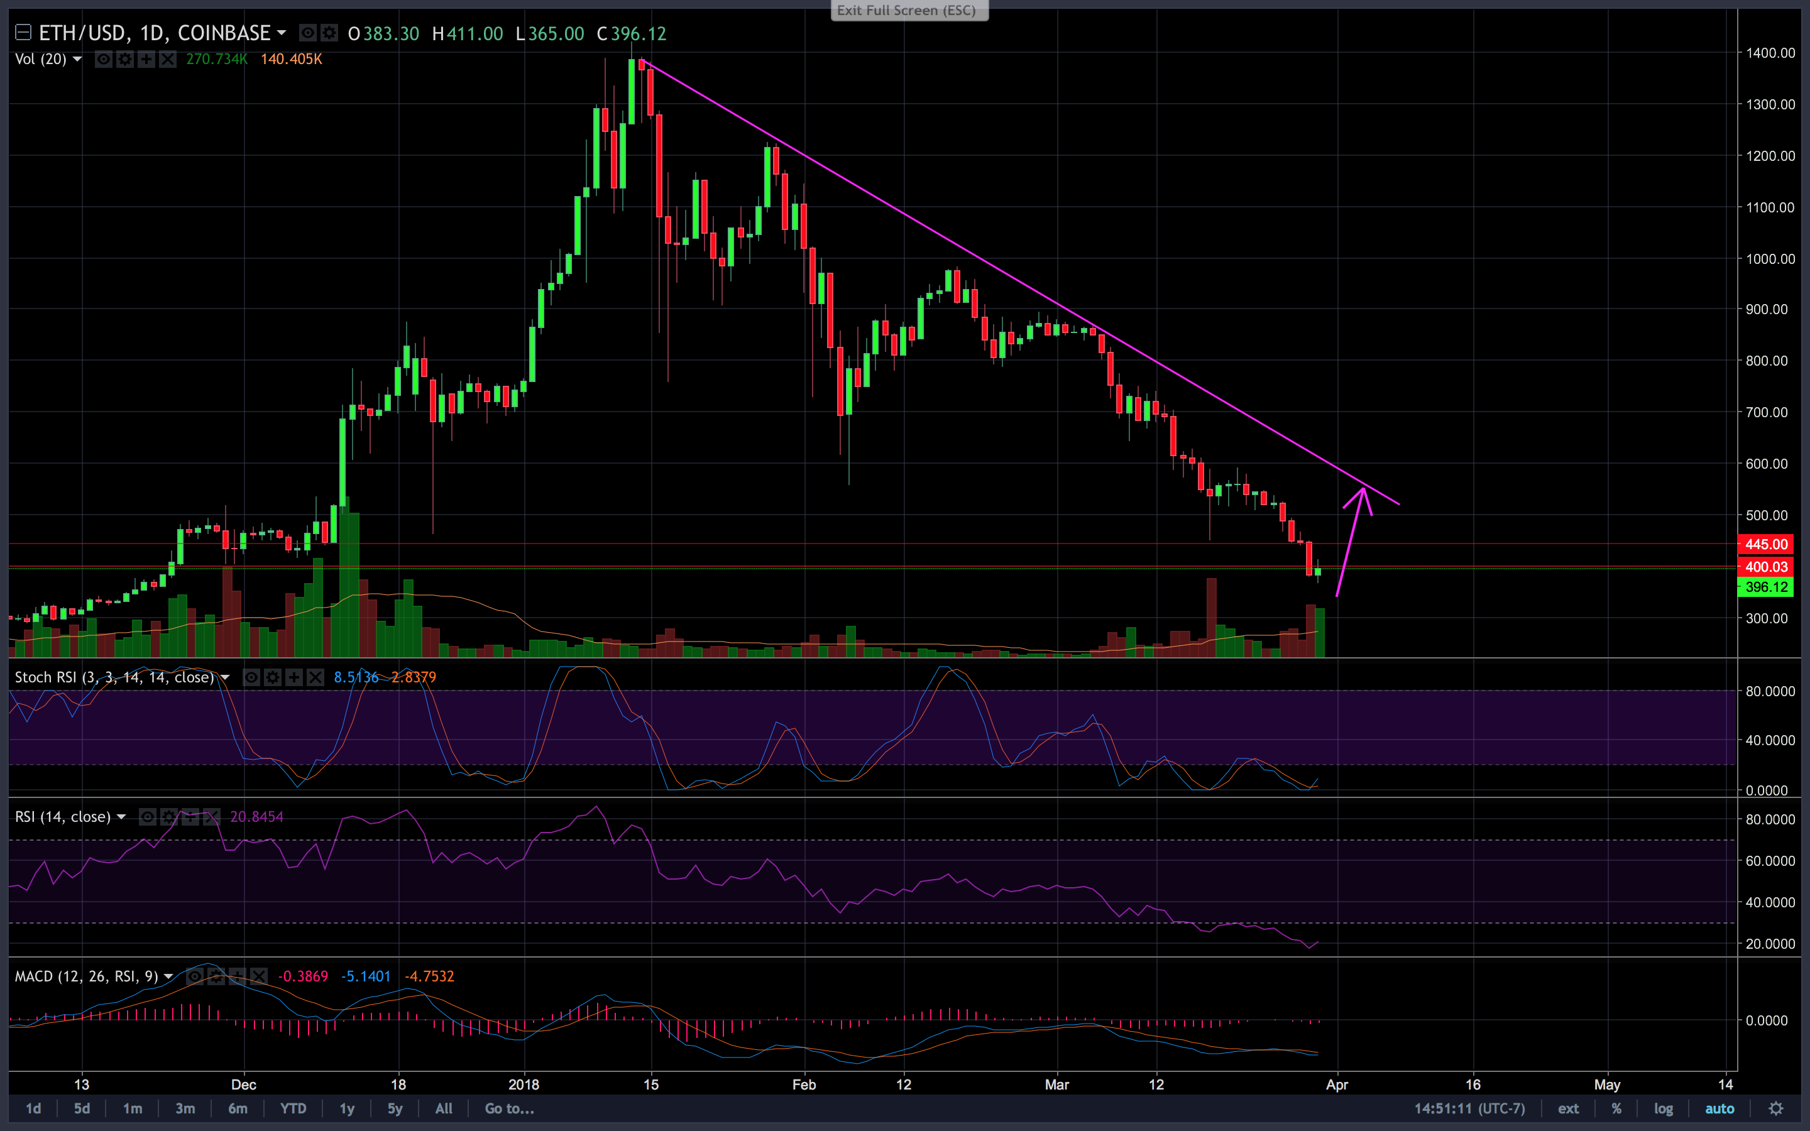The height and width of the screenshot is (1131, 1810).
Task: Click the RSI value 20.8454
Action: [256, 817]
